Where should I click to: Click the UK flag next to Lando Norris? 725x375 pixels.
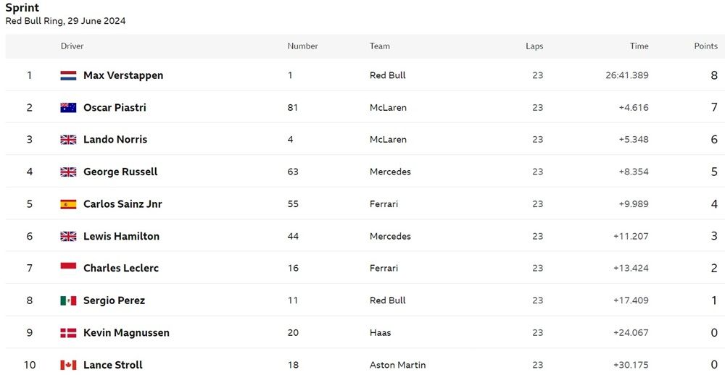click(68, 140)
